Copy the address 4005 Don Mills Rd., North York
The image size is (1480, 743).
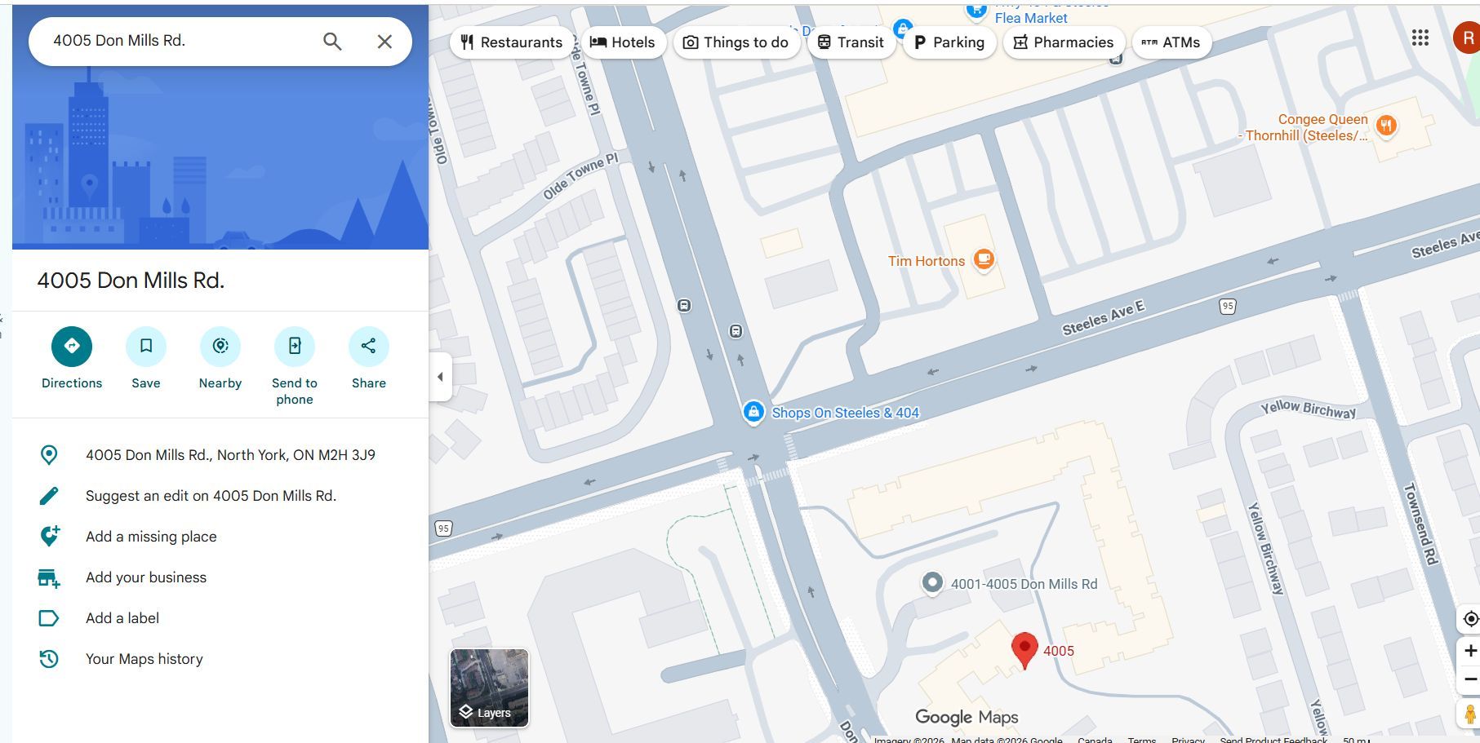pyautogui.click(x=220, y=455)
